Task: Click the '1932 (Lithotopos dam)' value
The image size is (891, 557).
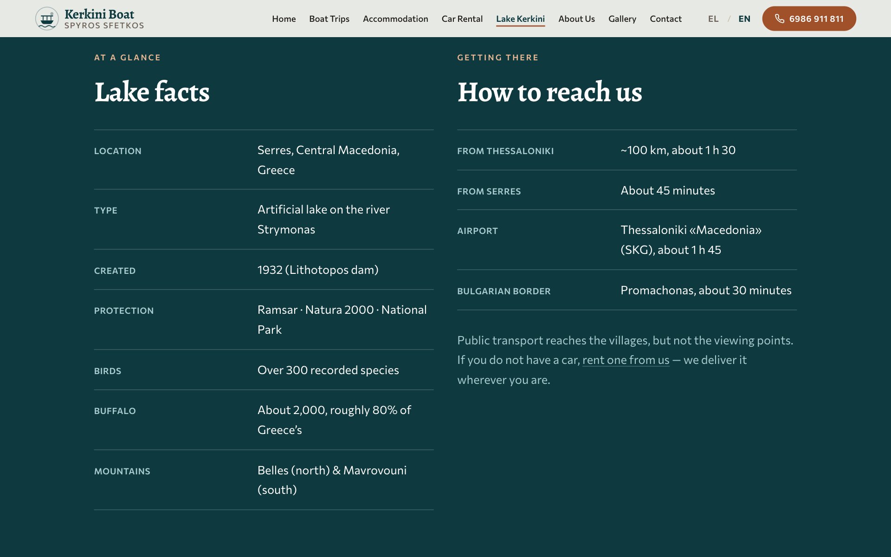Action: pyautogui.click(x=318, y=270)
